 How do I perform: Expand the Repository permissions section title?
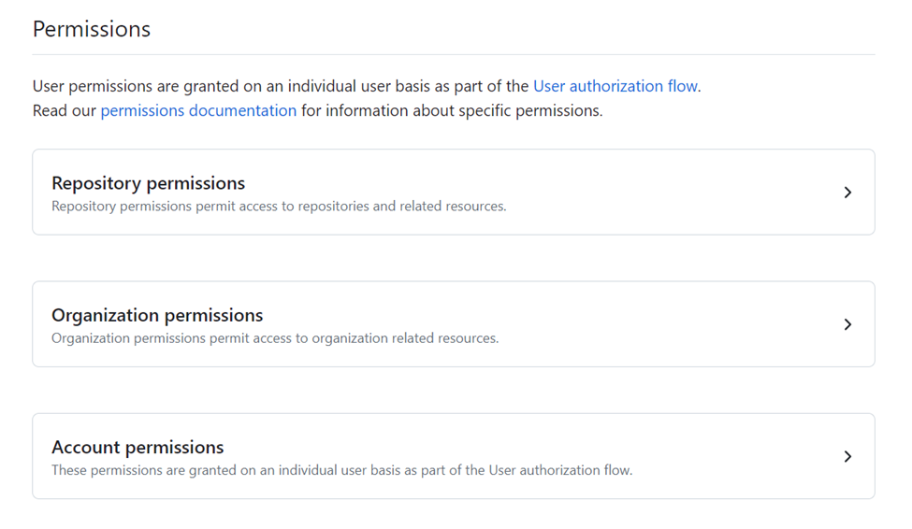[148, 183]
